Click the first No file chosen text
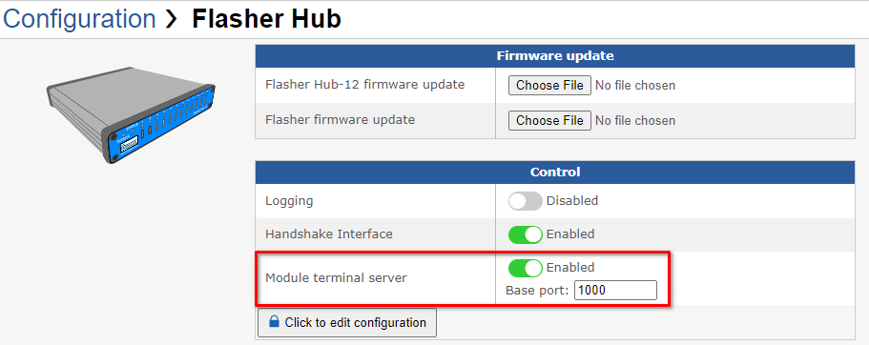This screenshot has width=869, height=345. [635, 86]
